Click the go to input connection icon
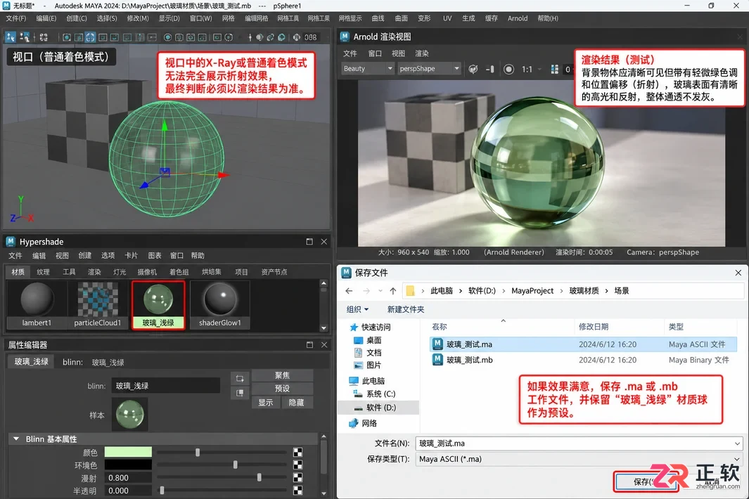 (x=240, y=379)
